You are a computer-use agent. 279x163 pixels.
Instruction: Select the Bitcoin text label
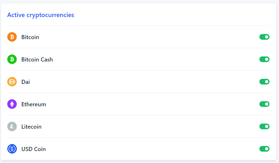[30, 37]
